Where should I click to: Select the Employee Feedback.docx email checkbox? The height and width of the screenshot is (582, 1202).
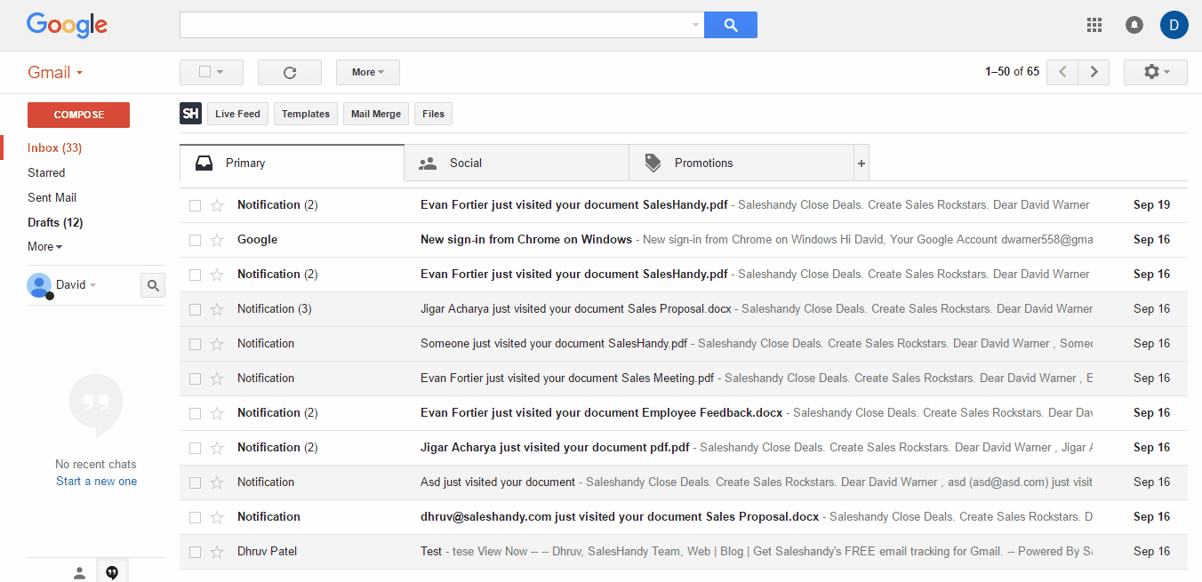tap(195, 413)
